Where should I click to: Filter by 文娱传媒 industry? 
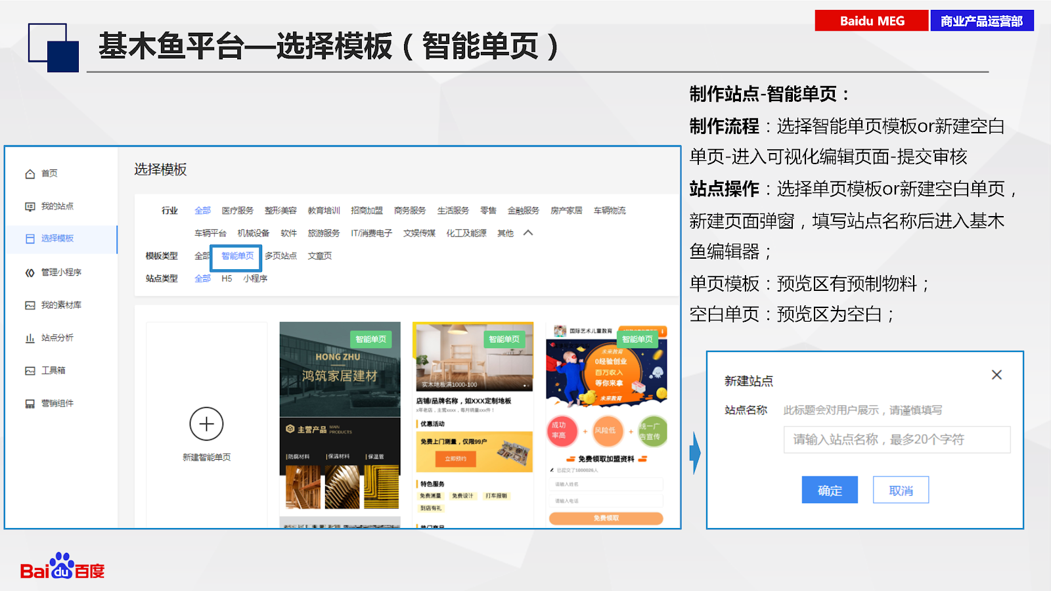point(419,233)
